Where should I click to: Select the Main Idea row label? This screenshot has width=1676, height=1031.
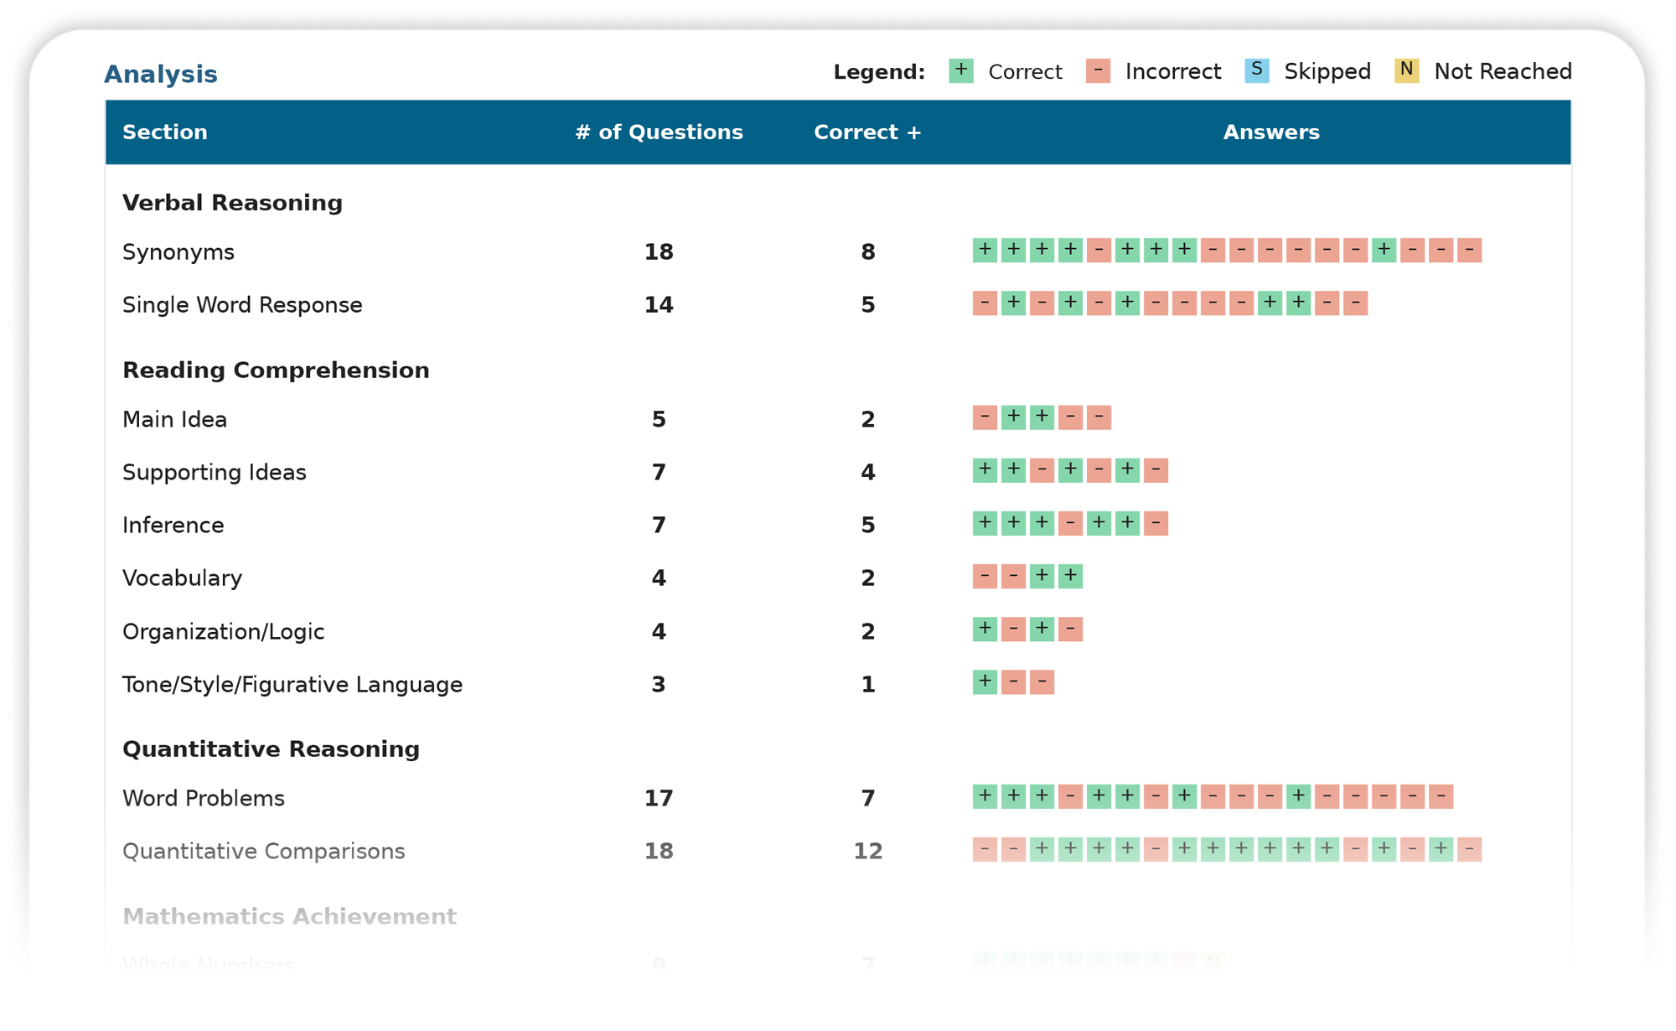tap(174, 419)
